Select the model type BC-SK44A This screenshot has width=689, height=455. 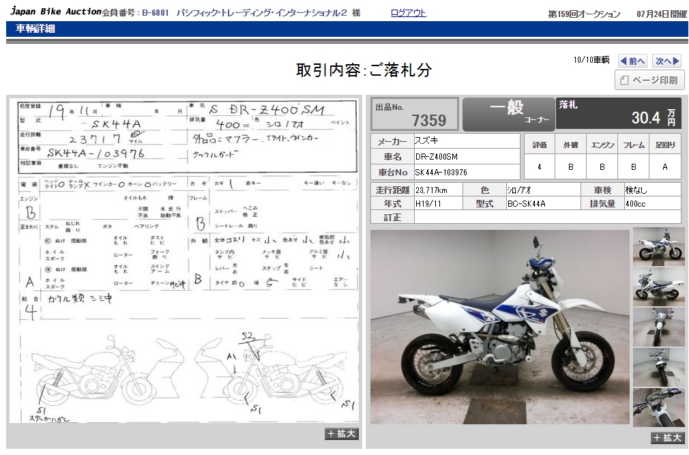526,204
